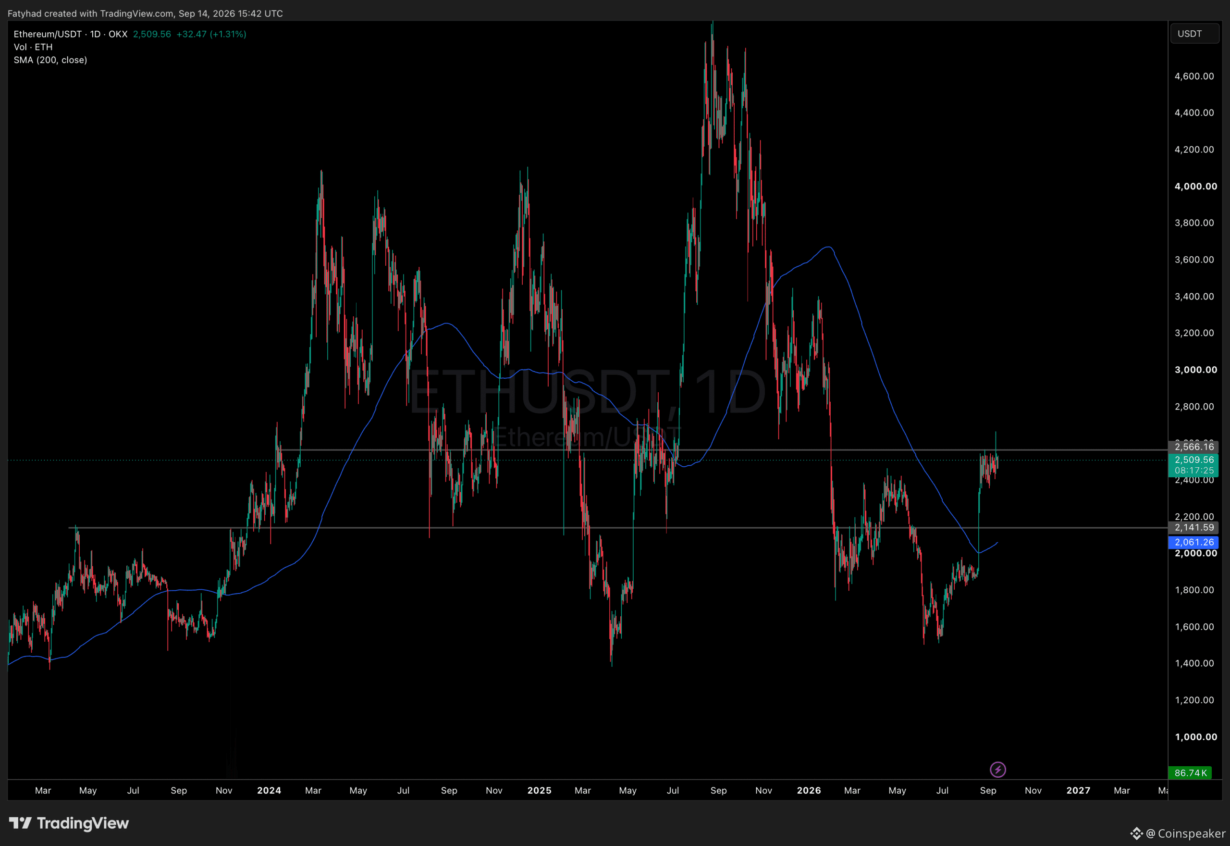Click the TradingView logo at bottom left
This screenshot has height=846, width=1230.
[69, 822]
